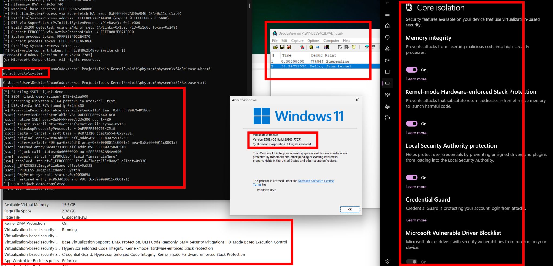Screen dimensions: 553x266
Task: Toggle Kernel-mode Hardware-enforced Stack Protection switch
Action: (412, 124)
